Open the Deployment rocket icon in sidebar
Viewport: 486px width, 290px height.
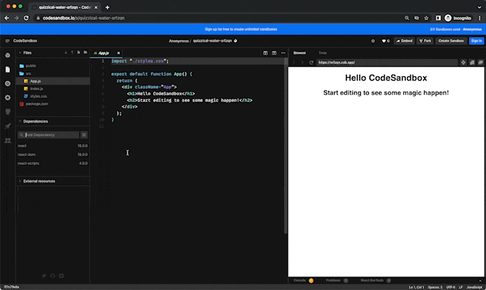pyautogui.click(x=7, y=126)
